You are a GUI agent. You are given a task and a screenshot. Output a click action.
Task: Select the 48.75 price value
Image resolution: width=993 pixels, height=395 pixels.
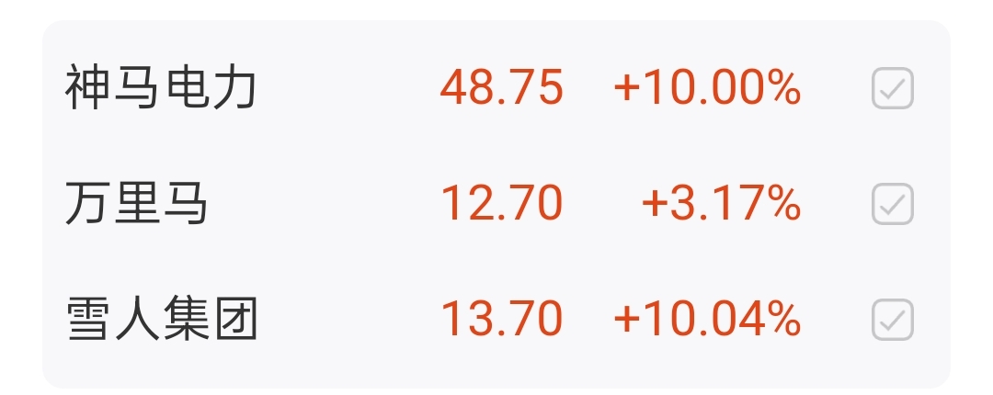(501, 89)
